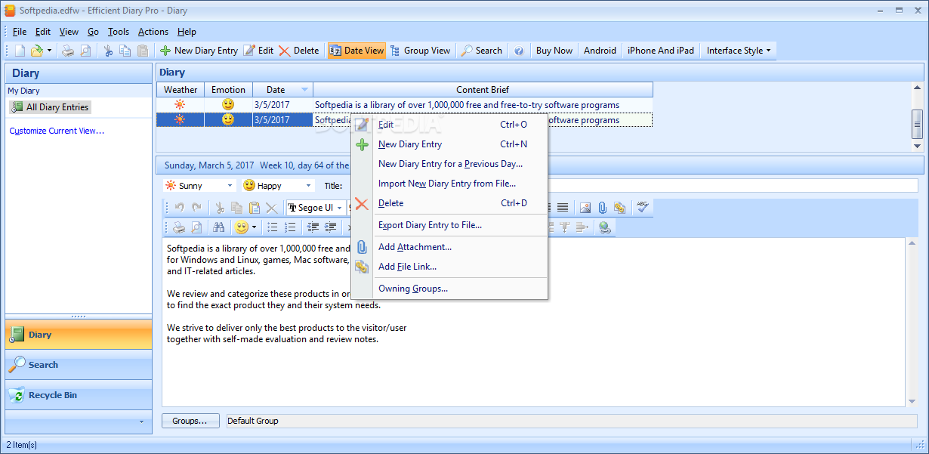Click the help question mark icon

519,51
